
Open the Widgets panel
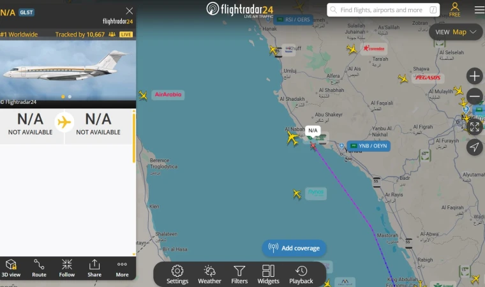coord(268,274)
